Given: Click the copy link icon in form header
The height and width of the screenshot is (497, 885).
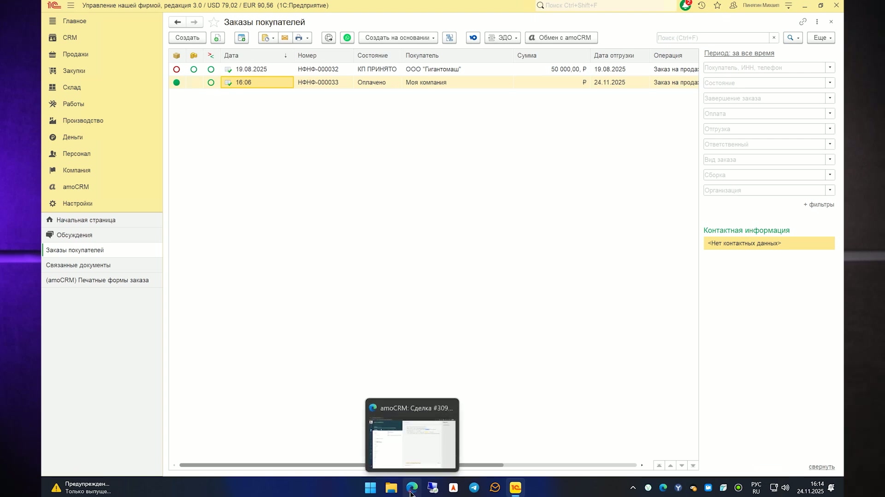Looking at the screenshot, I should click(x=802, y=22).
